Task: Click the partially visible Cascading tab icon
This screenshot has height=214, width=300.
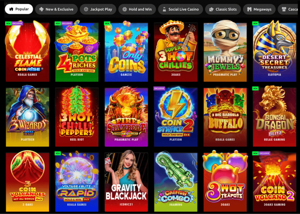Action: 284,9
